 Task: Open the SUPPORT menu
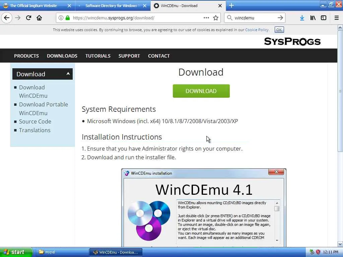[x=129, y=56]
